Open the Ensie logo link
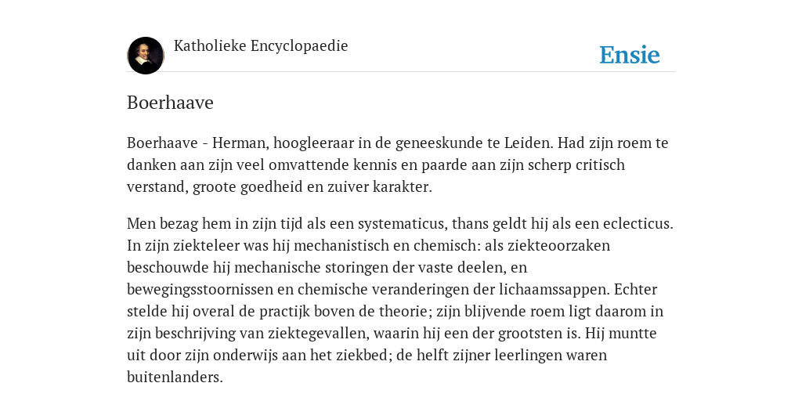The image size is (802, 401). (630, 55)
